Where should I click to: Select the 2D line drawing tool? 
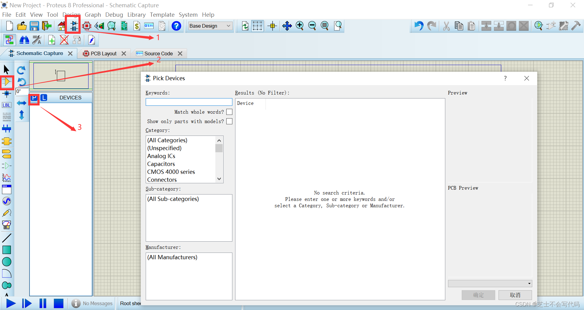point(7,238)
